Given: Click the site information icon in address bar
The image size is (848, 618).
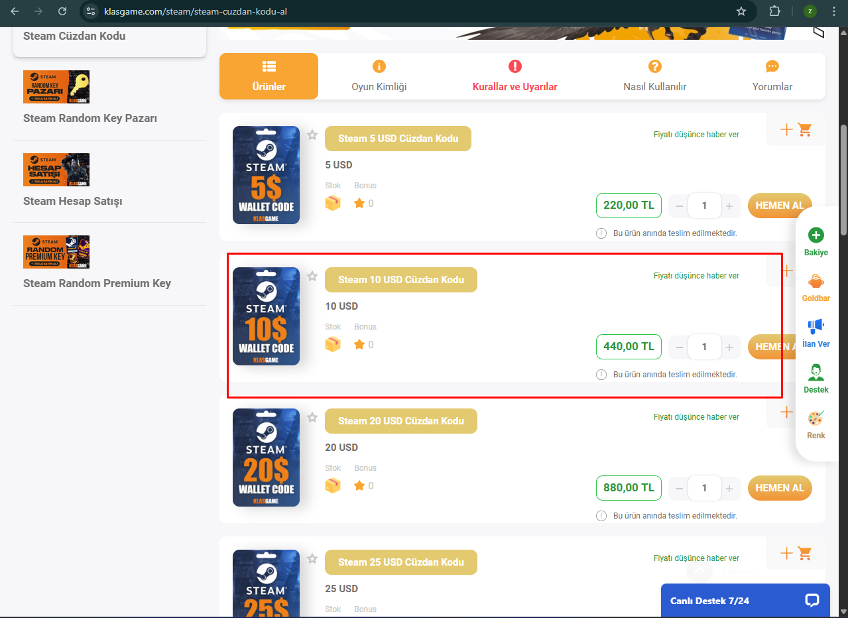Looking at the screenshot, I should point(91,11).
